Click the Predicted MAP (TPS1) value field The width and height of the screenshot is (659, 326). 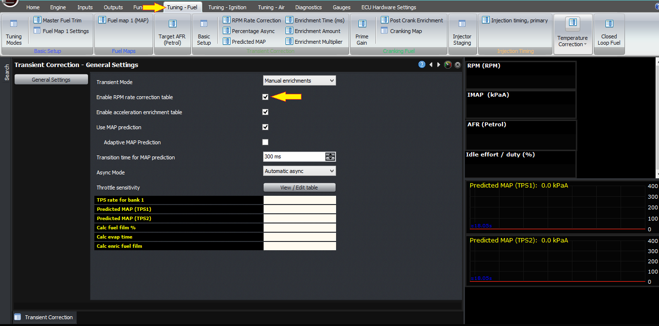300,209
